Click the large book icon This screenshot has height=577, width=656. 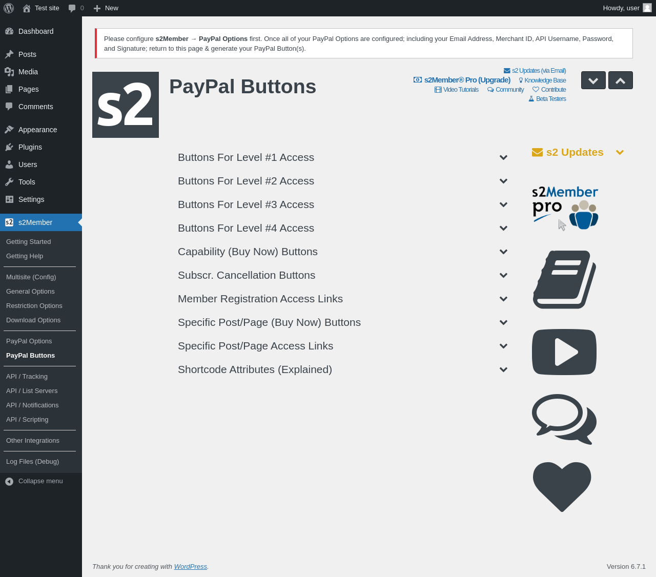tap(564, 280)
